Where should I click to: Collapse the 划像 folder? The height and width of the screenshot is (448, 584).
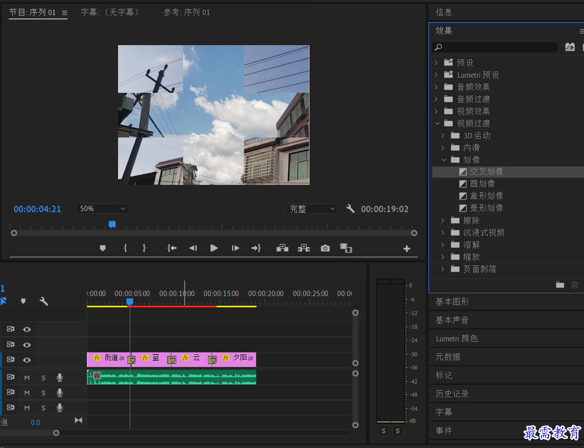(x=443, y=160)
